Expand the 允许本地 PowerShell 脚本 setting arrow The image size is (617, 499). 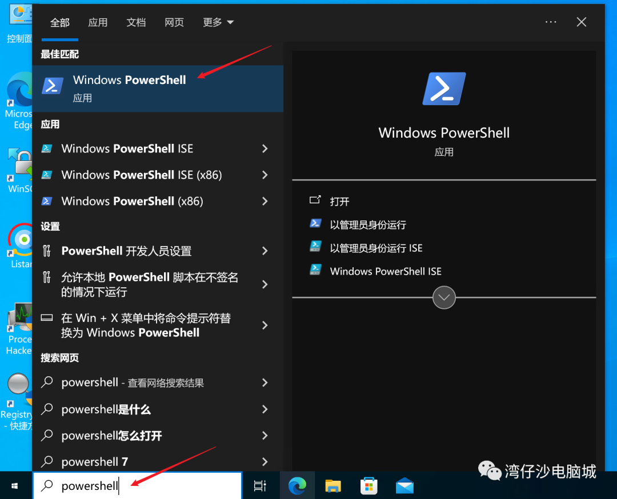[x=265, y=284]
